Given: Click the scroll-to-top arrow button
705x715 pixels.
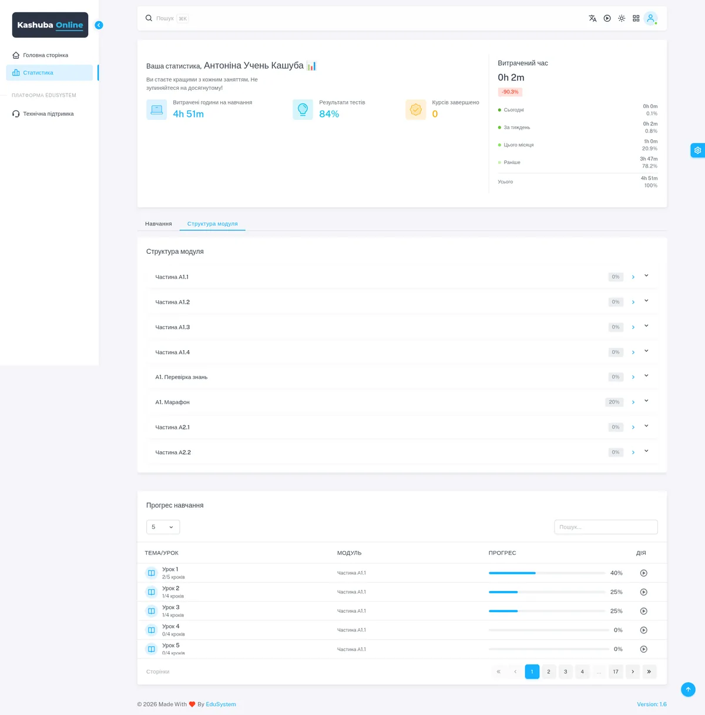Looking at the screenshot, I should pyautogui.click(x=688, y=689).
